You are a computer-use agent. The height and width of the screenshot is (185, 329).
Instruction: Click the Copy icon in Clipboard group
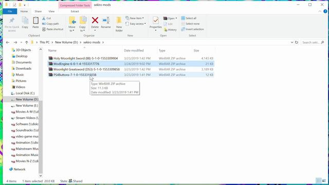(25, 21)
